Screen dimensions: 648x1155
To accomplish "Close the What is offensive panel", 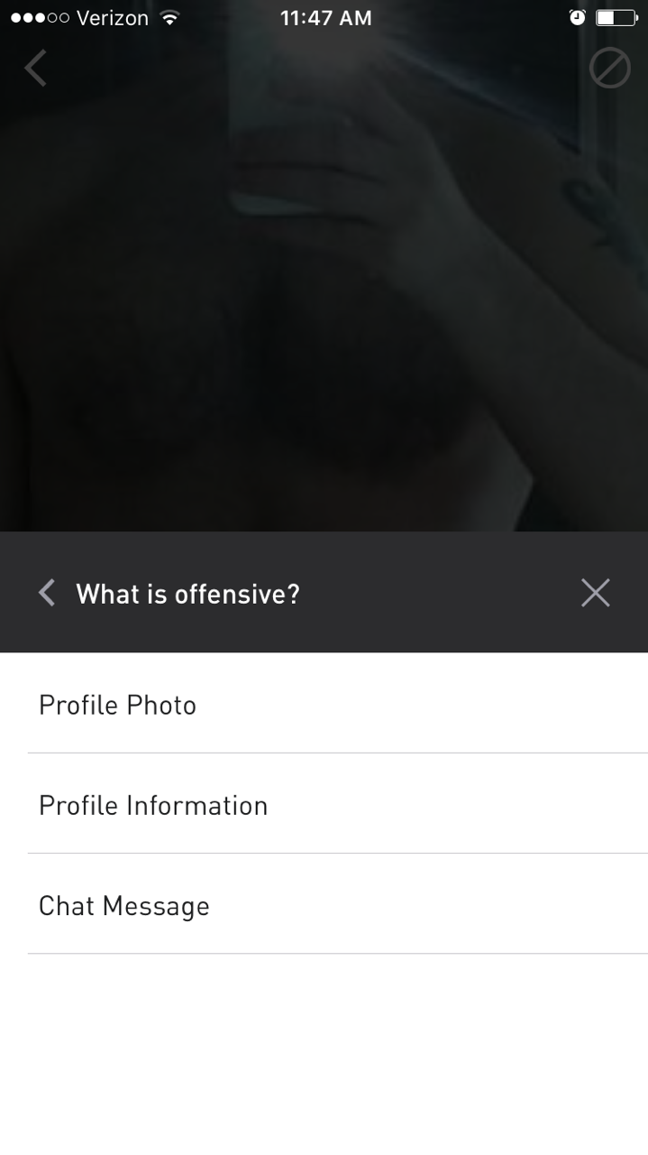I will 595,593.
